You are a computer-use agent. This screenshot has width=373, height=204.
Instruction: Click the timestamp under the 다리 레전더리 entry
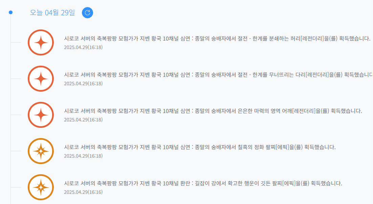[x=83, y=84]
